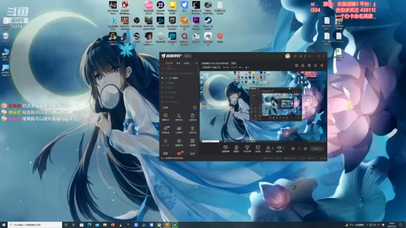Open the purple 22 desktop icon
The image size is (406, 228).
pos(160,7)
